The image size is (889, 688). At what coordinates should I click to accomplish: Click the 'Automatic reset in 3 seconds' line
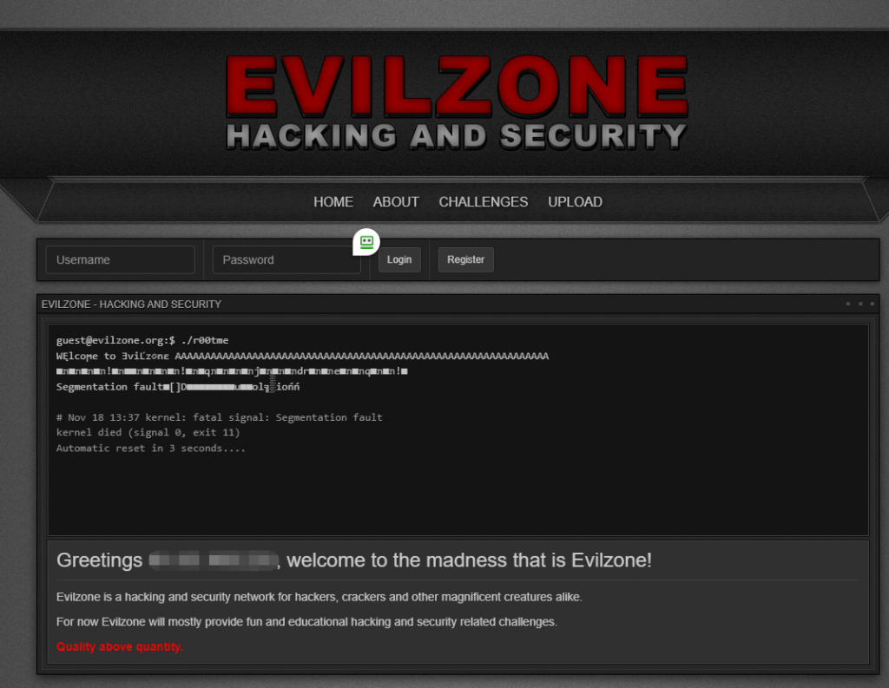click(x=151, y=449)
